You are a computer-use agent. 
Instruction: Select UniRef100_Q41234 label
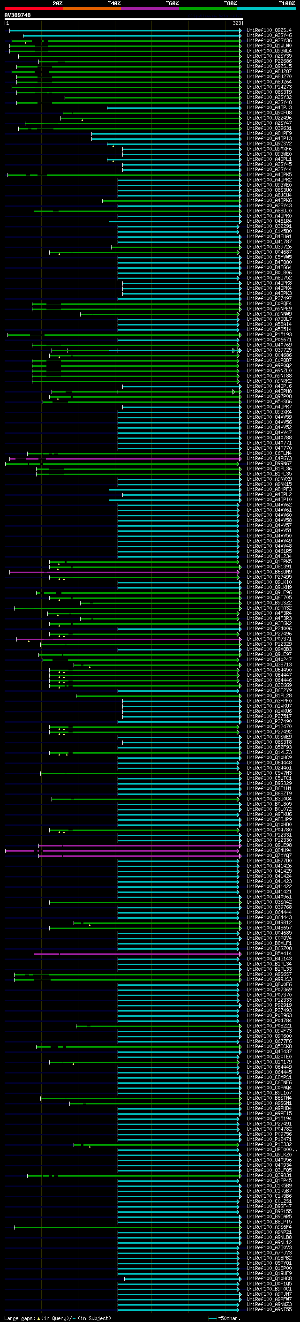[x=269, y=556]
